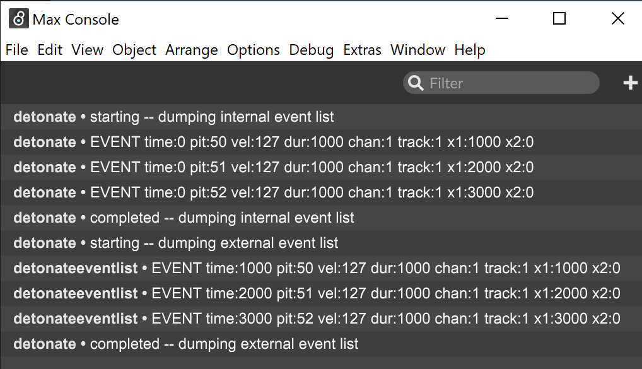Select the detonateeventlist row with time:2000
Screen dimensions: 642x369
[321, 293]
